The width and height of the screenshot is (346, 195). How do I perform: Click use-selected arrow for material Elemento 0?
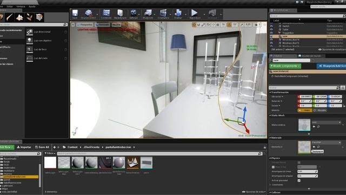[x=314, y=147]
